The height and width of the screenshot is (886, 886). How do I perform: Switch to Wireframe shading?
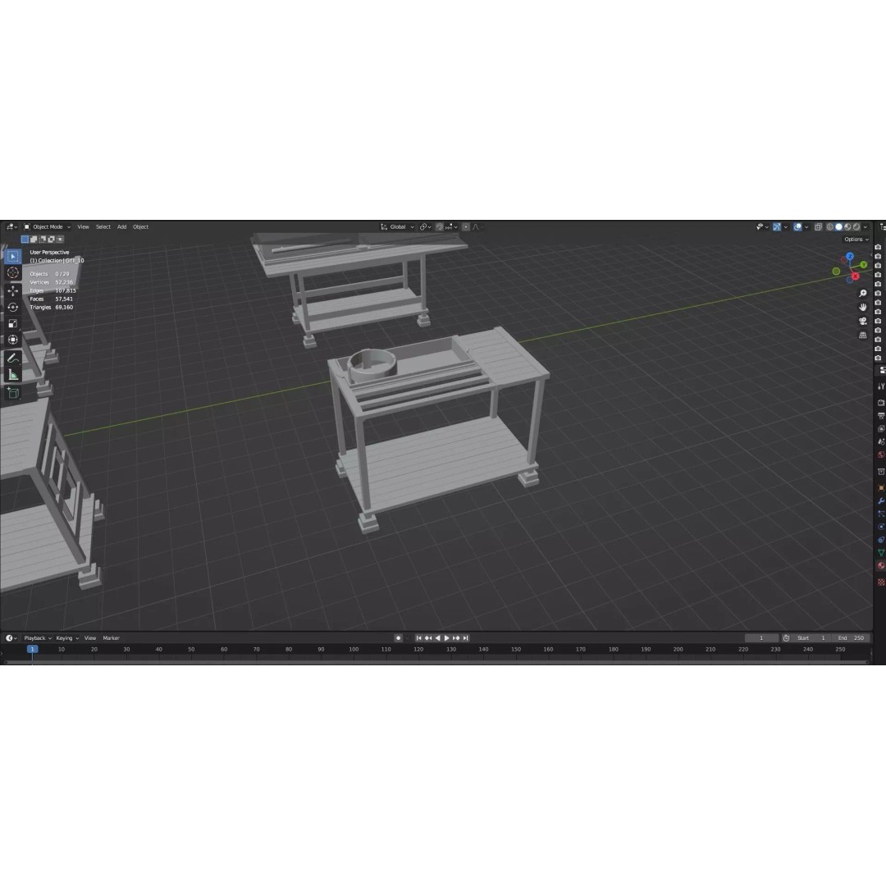point(830,226)
